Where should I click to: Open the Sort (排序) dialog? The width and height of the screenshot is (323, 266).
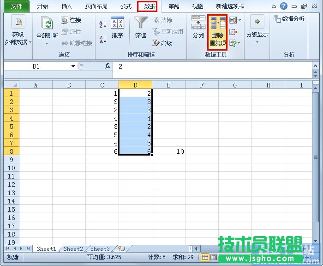tap(117, 28)
